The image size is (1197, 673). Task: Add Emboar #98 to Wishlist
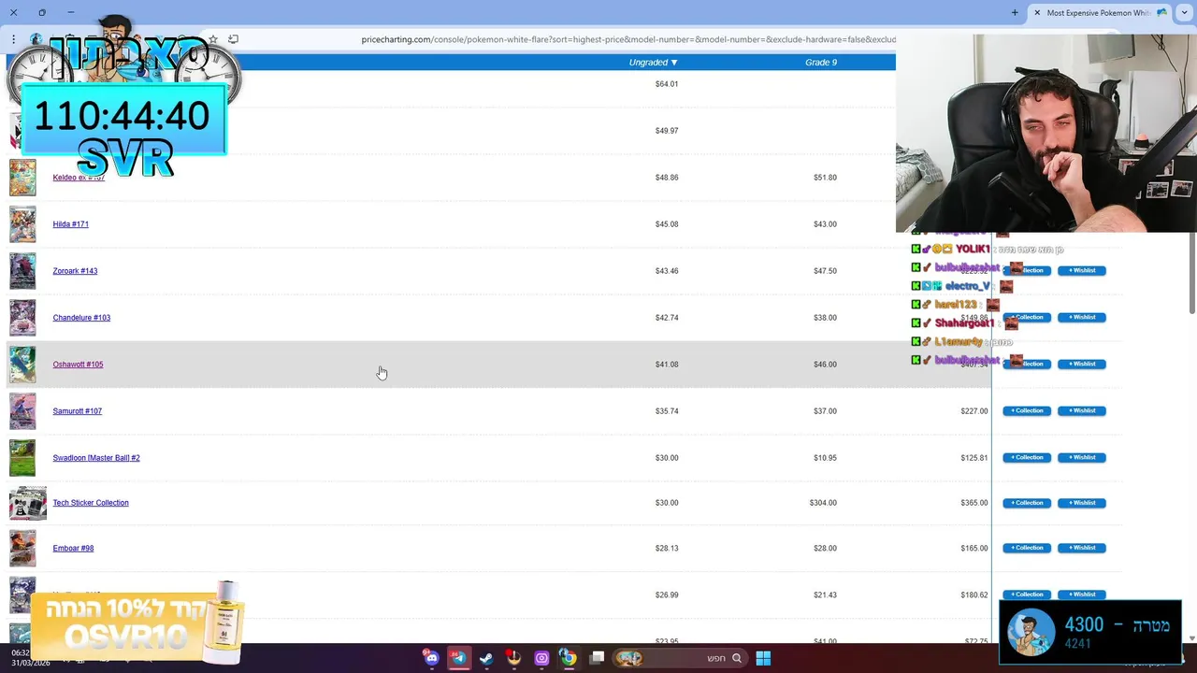coord(1082,548)
